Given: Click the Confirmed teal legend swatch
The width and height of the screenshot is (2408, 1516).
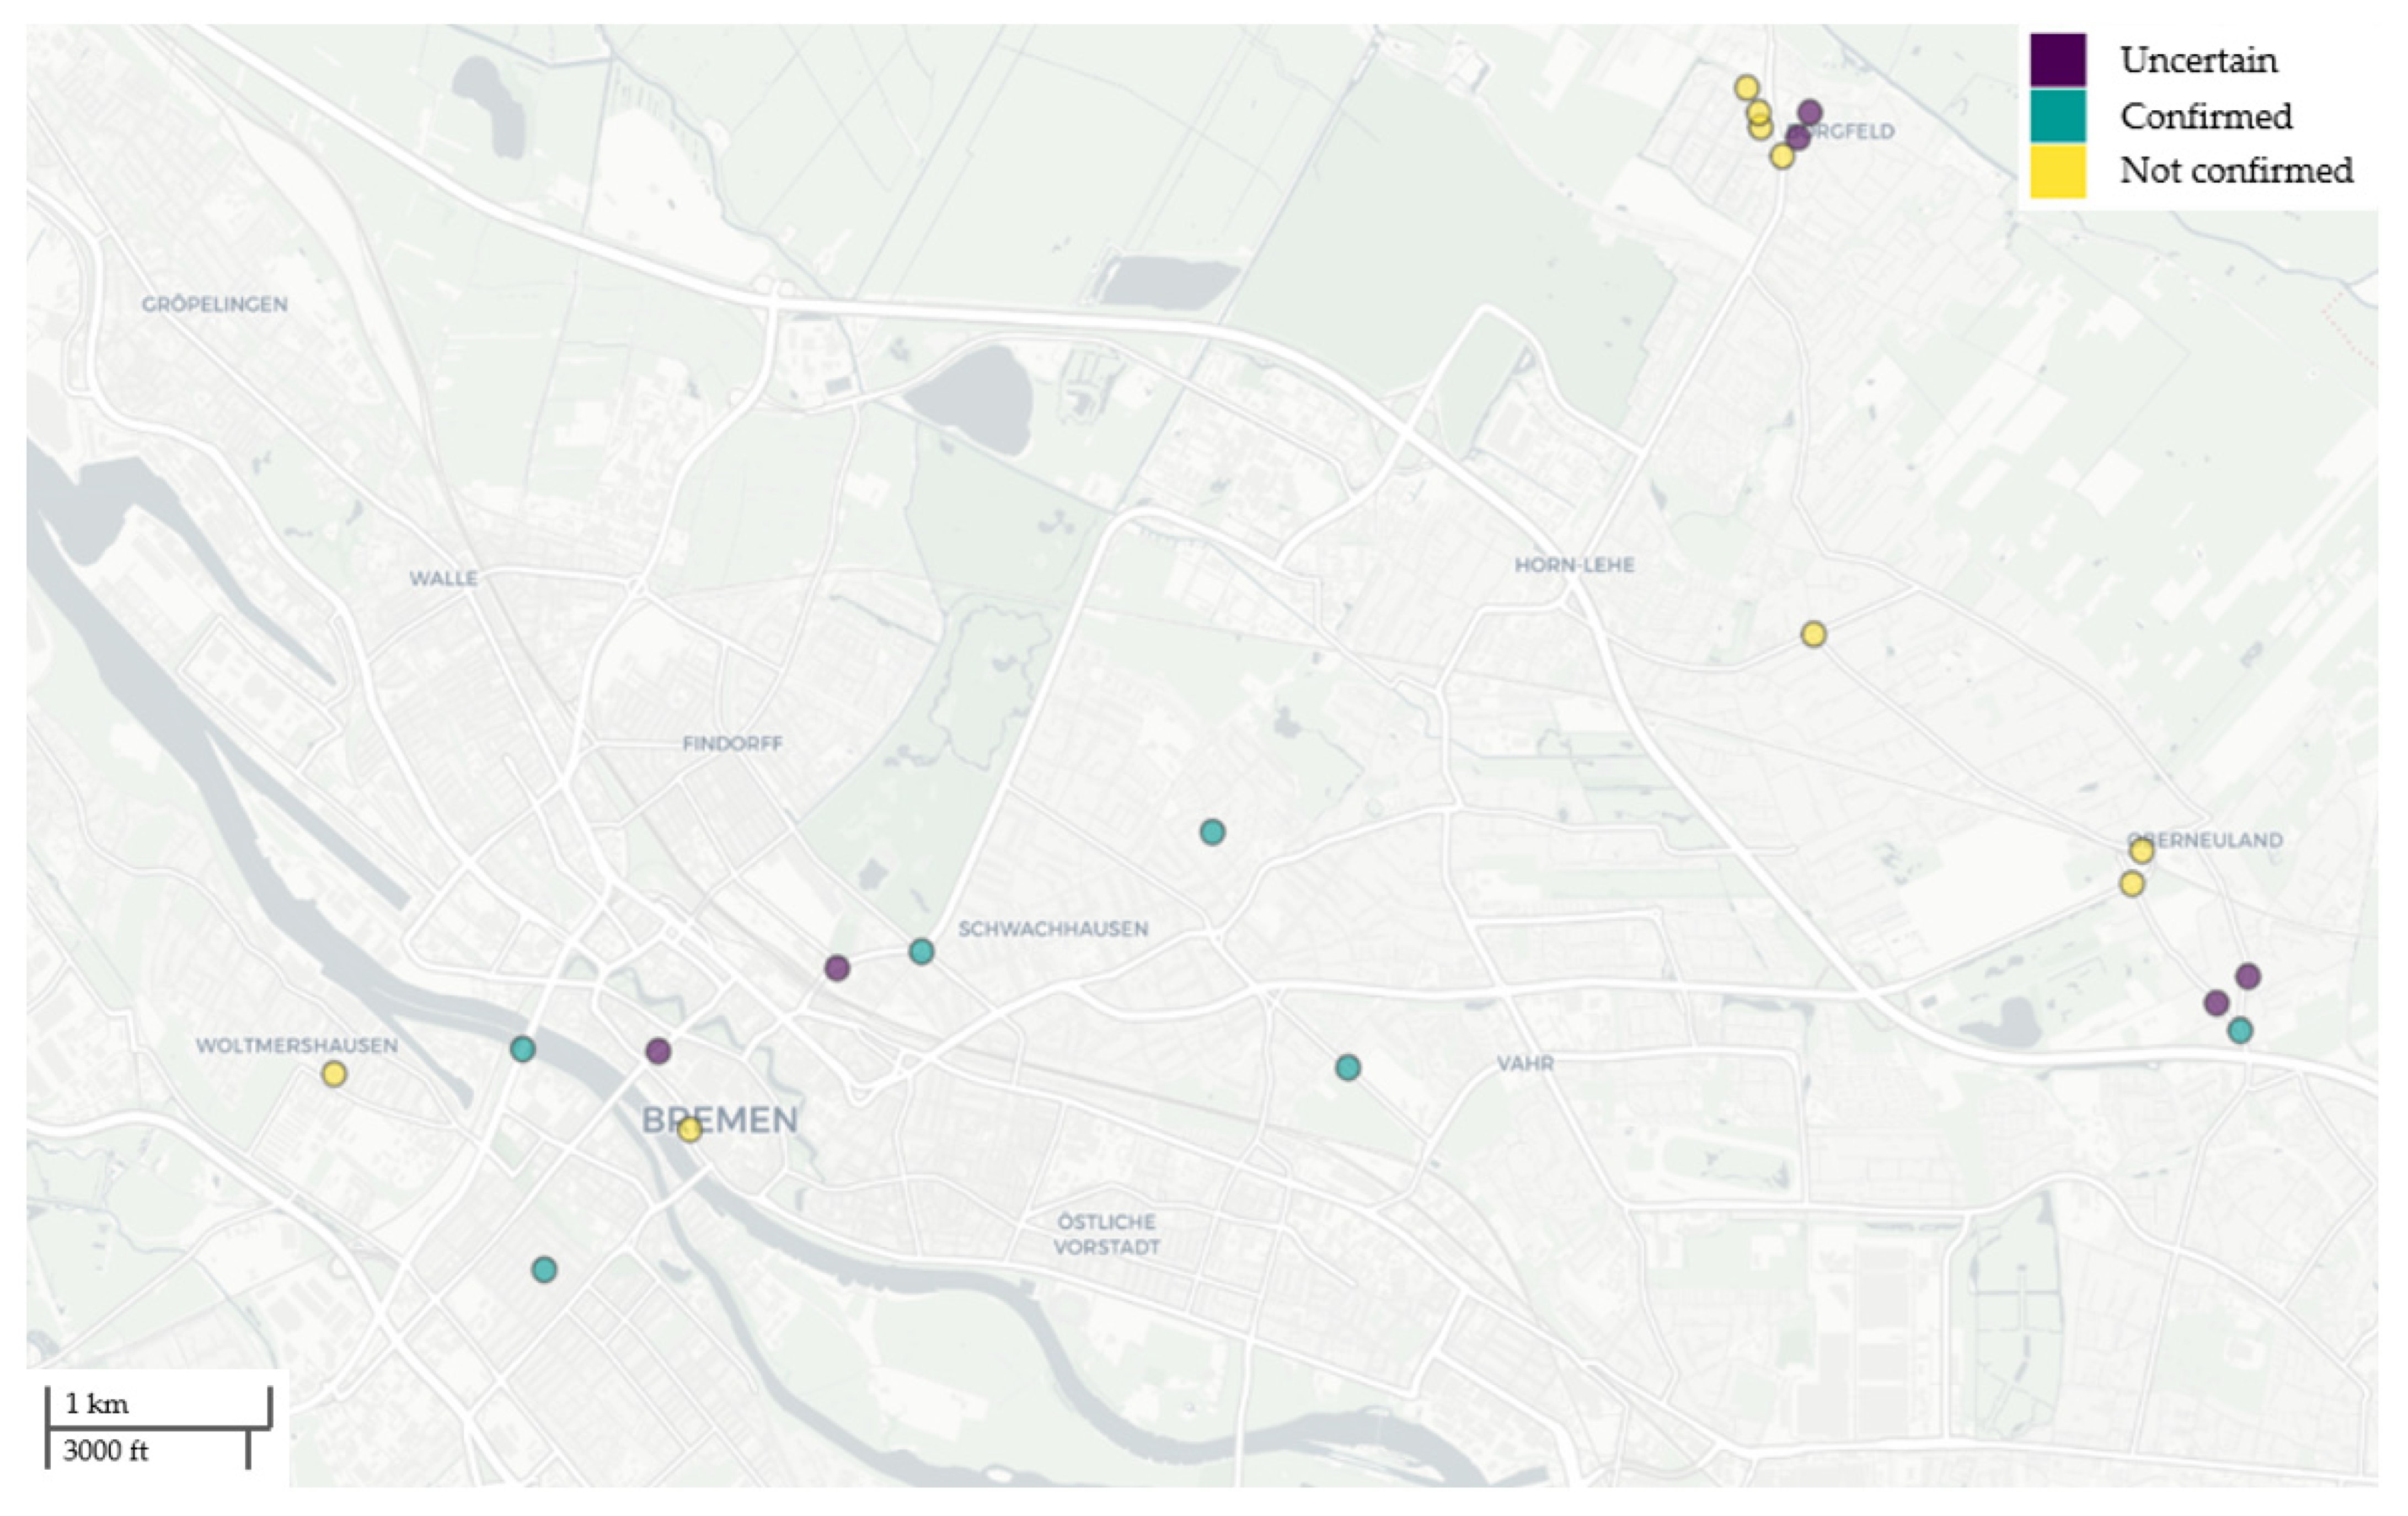Looking at the screenshot, I should pyautogui.click(x=2057, y=116).
